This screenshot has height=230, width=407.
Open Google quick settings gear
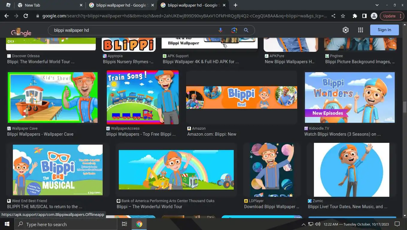pos(346,30)
